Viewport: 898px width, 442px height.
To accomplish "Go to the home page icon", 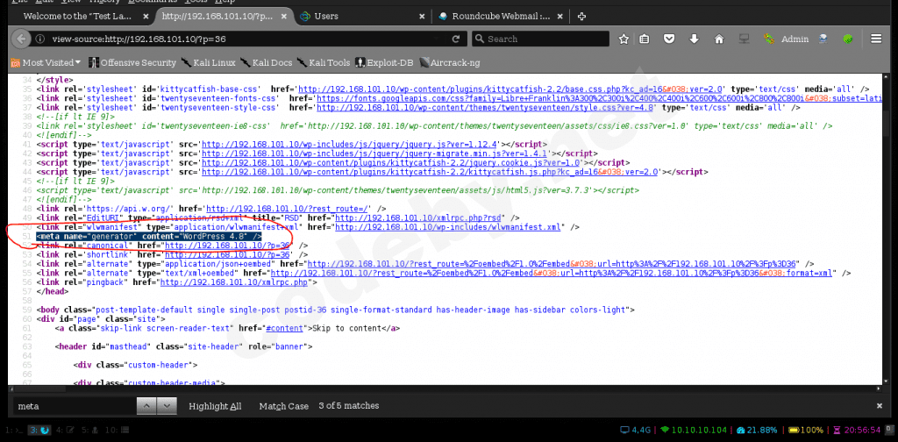I will coord(719,39).
